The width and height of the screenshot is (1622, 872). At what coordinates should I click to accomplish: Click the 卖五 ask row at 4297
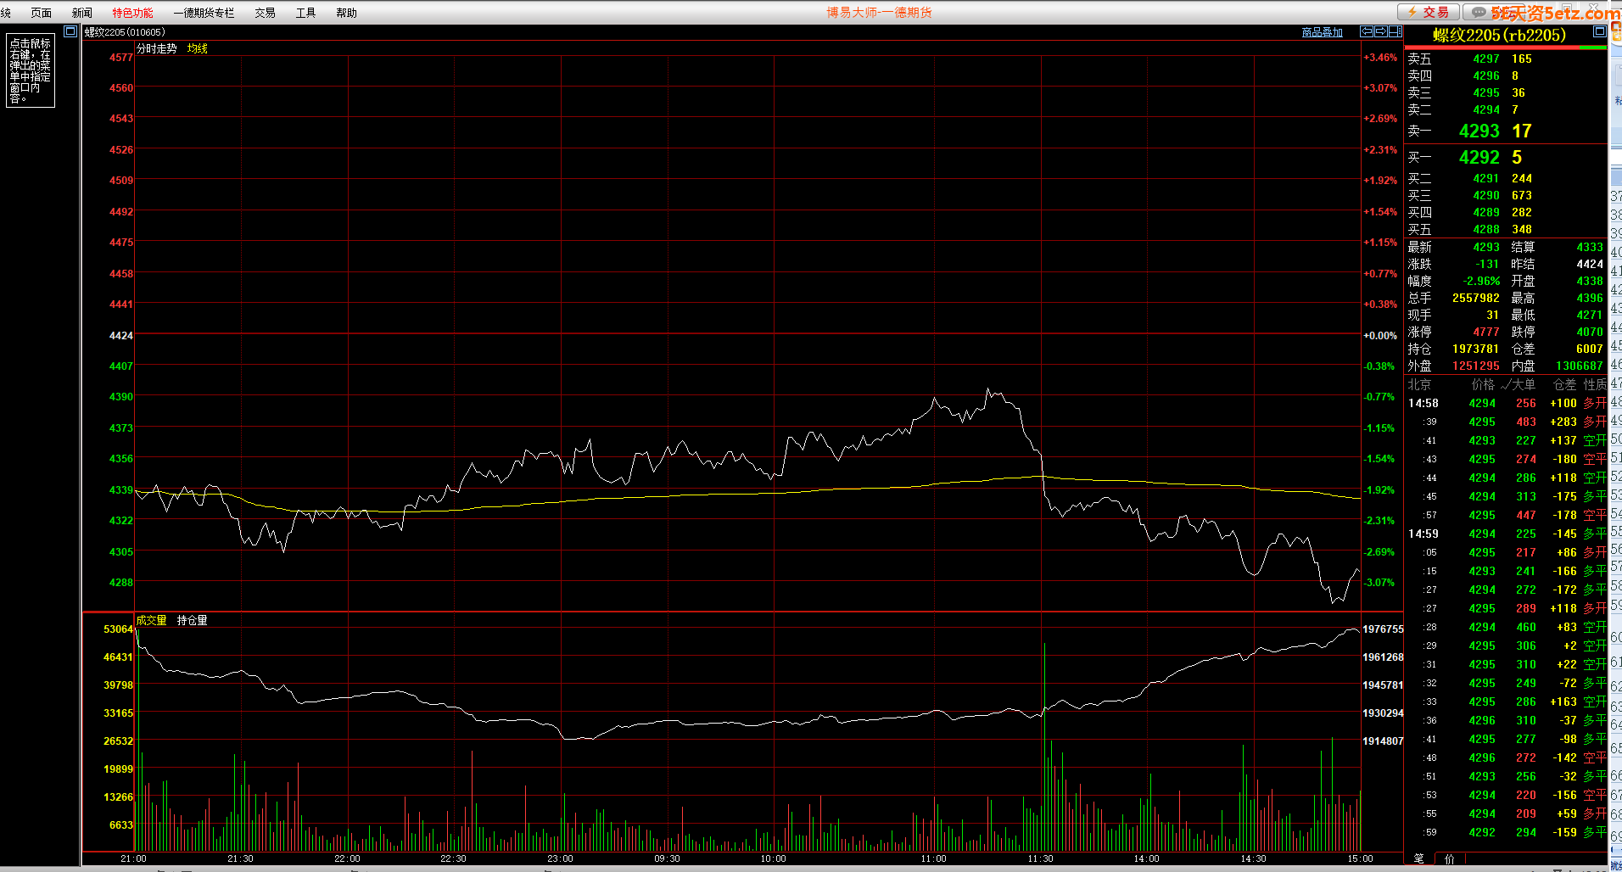tap(1506, 59)
